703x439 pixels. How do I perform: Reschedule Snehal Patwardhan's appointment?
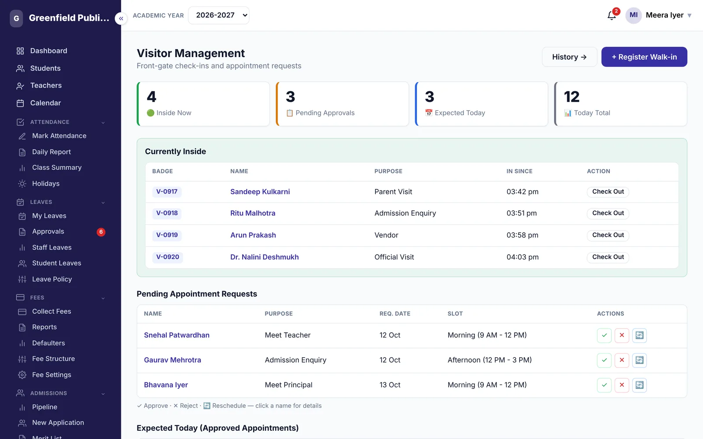(x=639, y=335)
